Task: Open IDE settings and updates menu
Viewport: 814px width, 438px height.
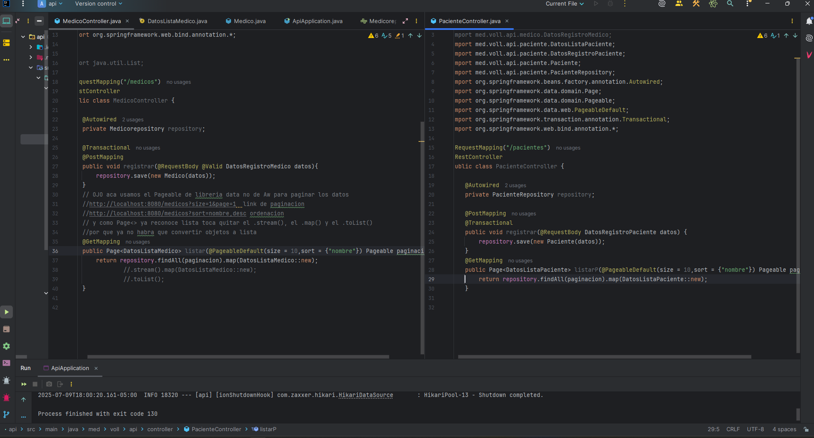Action: tap(748, 4)
